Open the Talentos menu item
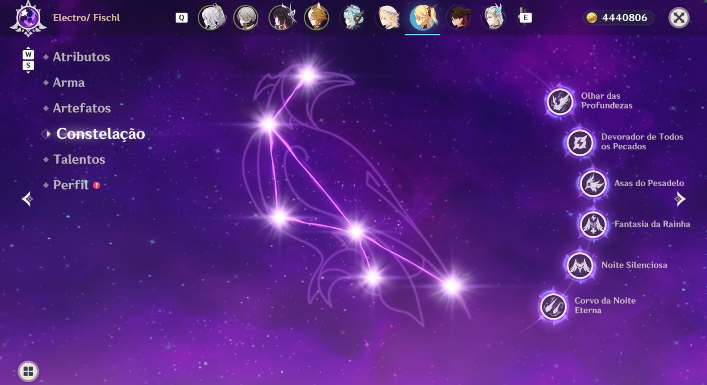This screenshot has height=385, width=707. click(79, 159)
